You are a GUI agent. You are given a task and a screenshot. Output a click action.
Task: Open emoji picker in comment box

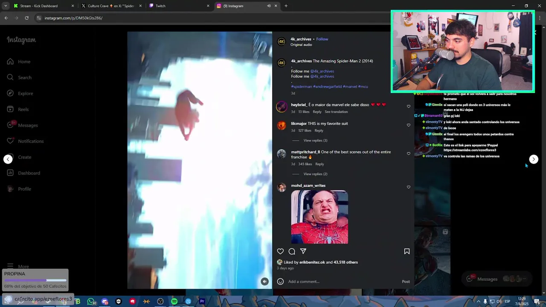280,281
